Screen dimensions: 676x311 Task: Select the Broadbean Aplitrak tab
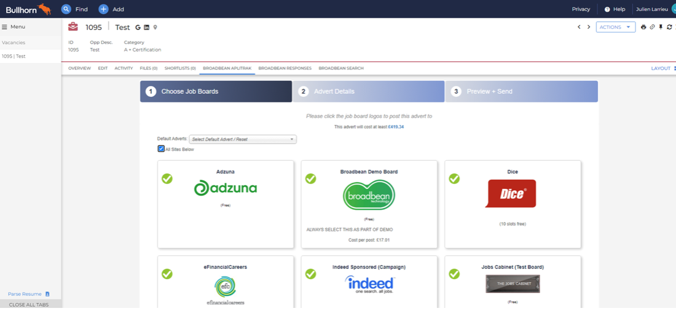(x=227, y=68)
